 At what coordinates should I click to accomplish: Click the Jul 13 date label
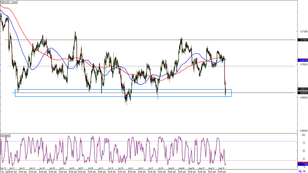click(x=101, y=168)
